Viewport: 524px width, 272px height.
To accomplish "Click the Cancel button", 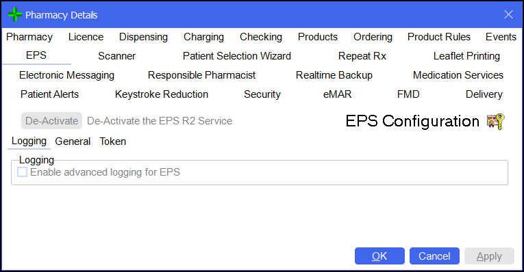I will 434,256.
